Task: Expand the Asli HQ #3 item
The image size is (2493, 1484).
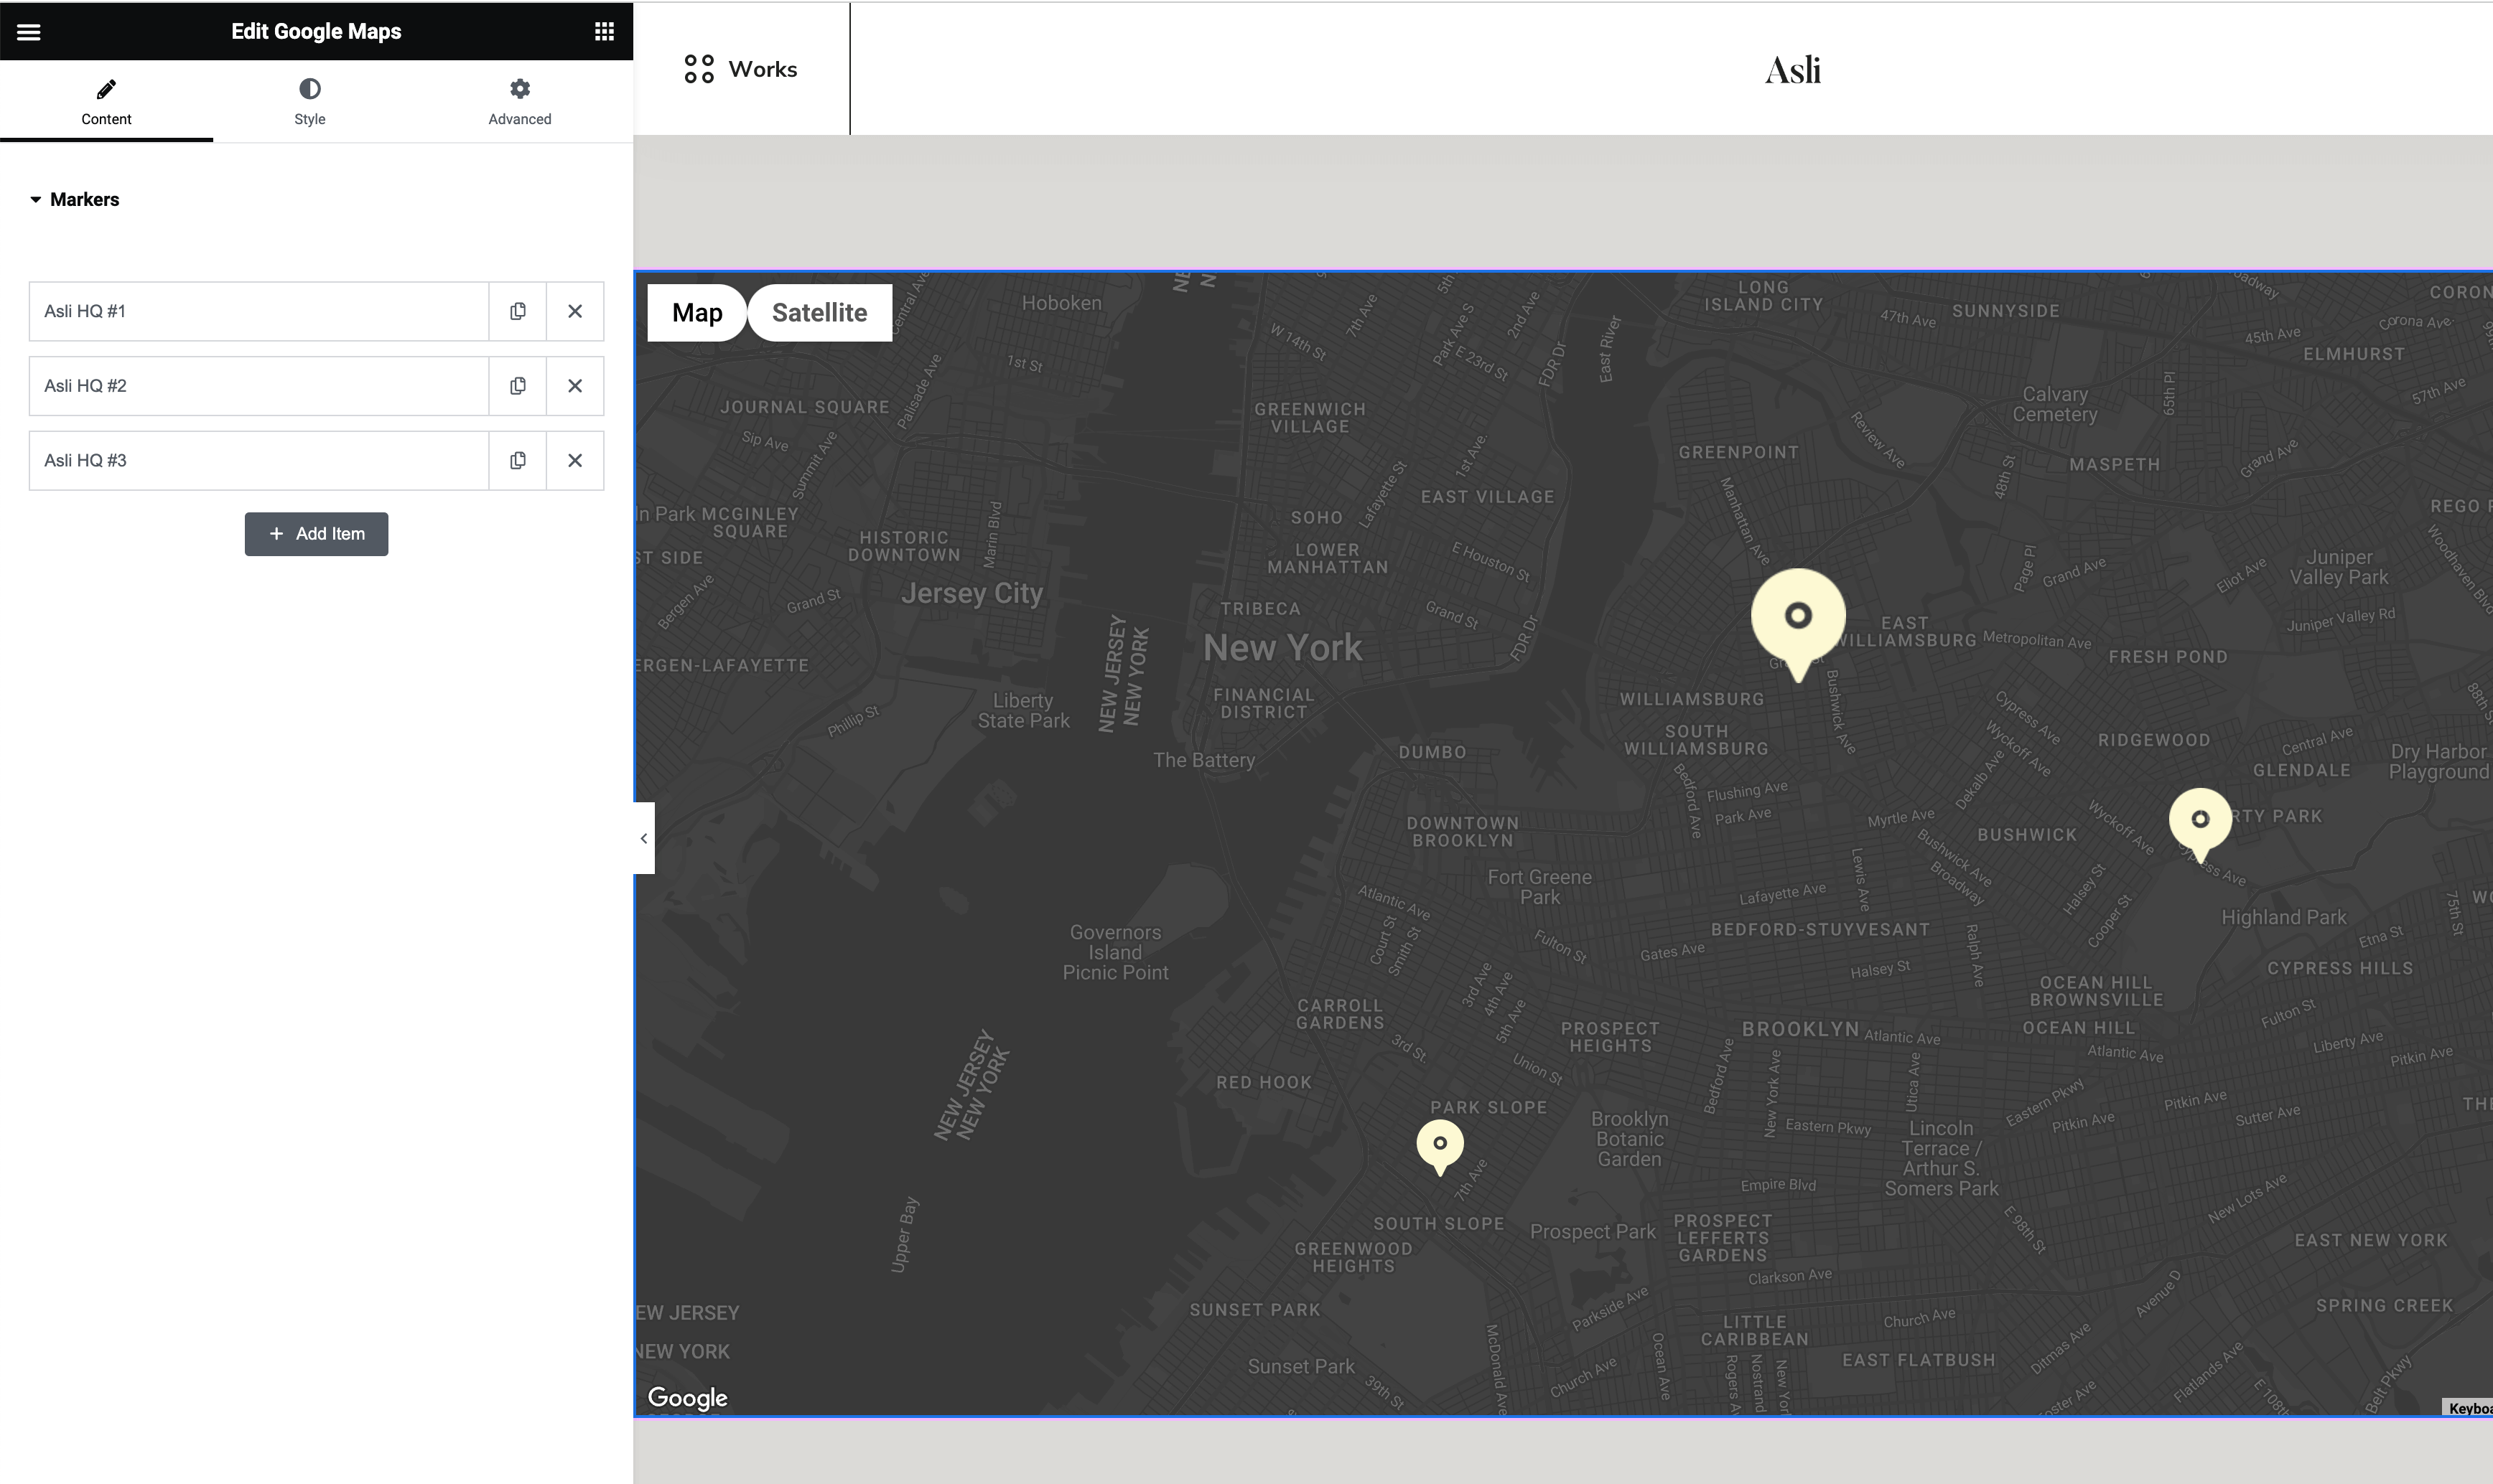Action: pyautogui.click(x=258, y=461)
